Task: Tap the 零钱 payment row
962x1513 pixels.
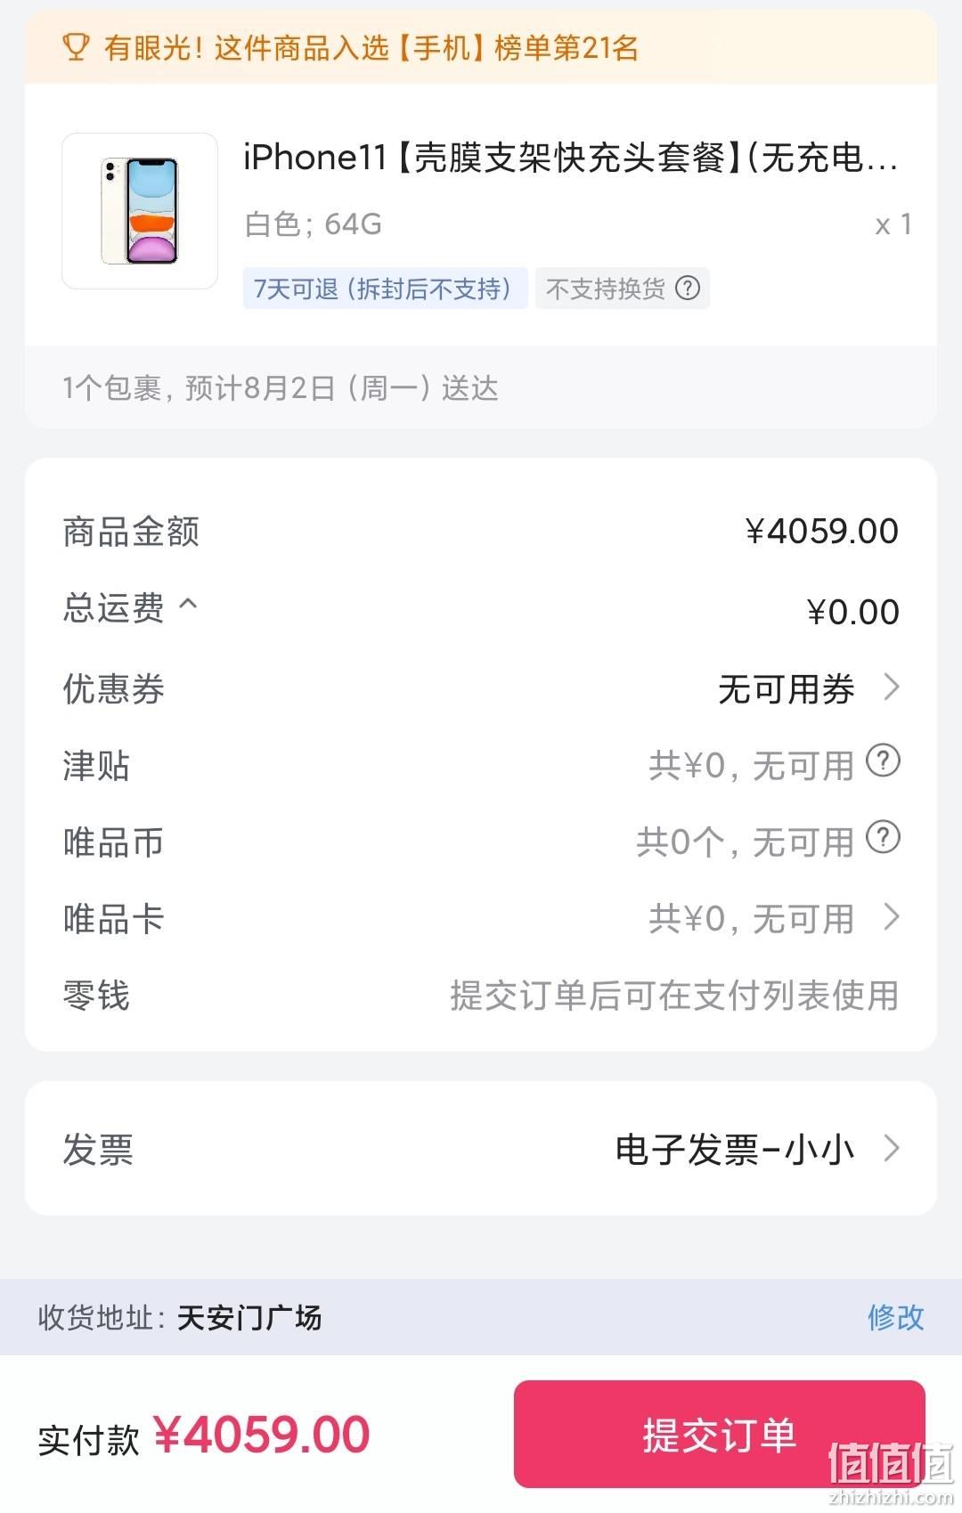Action: (x=481, y=996)
